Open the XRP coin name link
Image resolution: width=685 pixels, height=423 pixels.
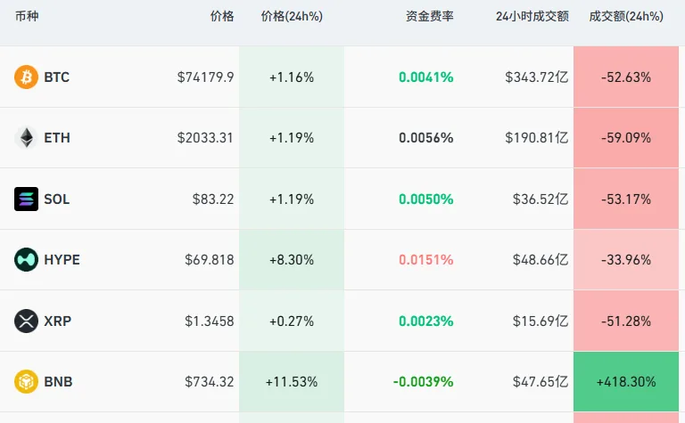click(58, 321)
